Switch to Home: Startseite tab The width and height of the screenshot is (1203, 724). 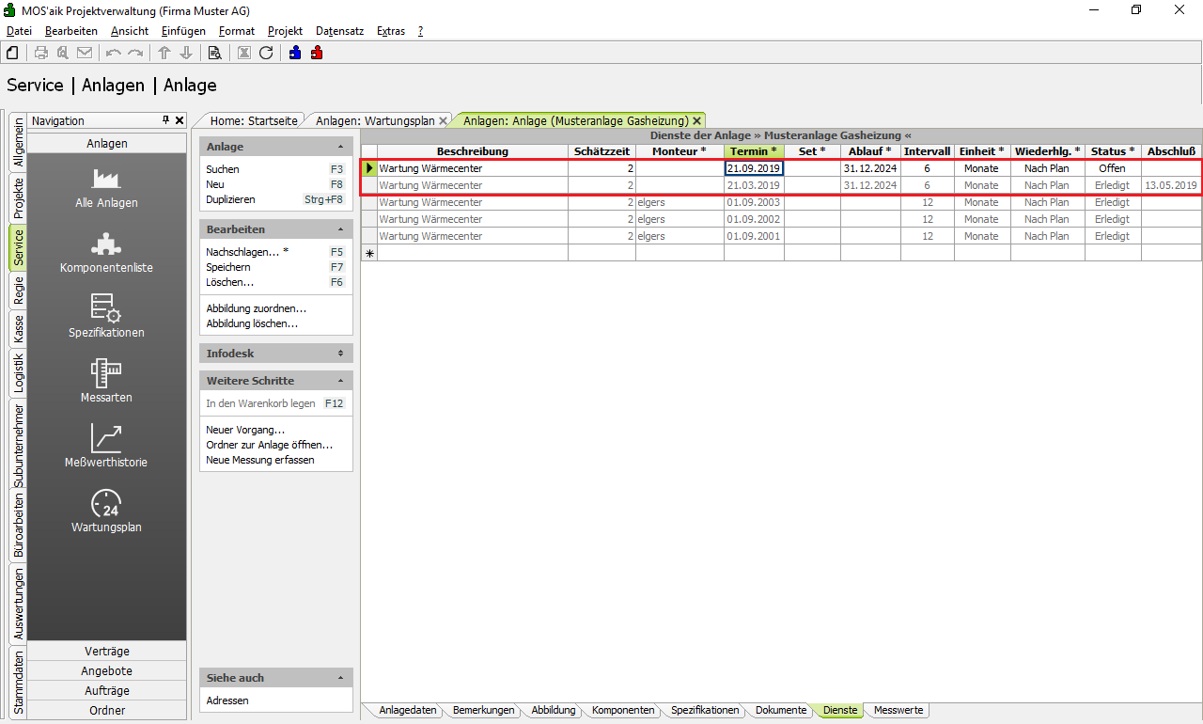(254, 121)
